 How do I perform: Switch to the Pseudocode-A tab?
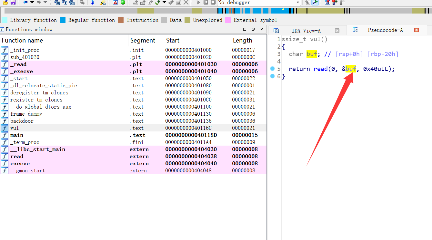pos(385,30)
